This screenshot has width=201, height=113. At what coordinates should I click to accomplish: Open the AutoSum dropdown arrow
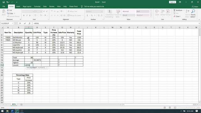(x=184, y=10)
